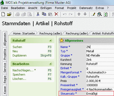Viewport: 114px width, 96px height.
Task: Click the green Refresh page icon
Action: click(x=105, y=14)
